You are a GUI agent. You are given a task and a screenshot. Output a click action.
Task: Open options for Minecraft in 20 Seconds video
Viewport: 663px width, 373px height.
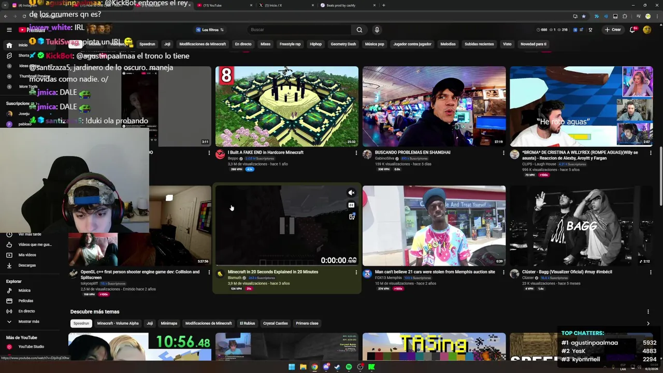[356, 272]
